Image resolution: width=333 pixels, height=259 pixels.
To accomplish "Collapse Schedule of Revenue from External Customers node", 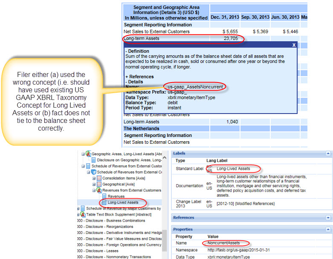I will pyautogui.click(x=83, y=166).
